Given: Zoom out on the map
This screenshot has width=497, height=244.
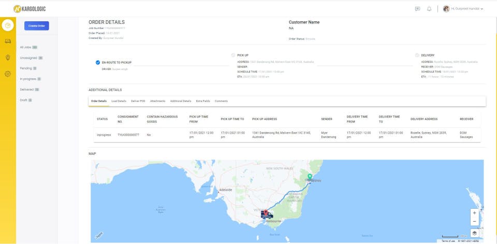Looking at the screenshot, I should 474,221.
